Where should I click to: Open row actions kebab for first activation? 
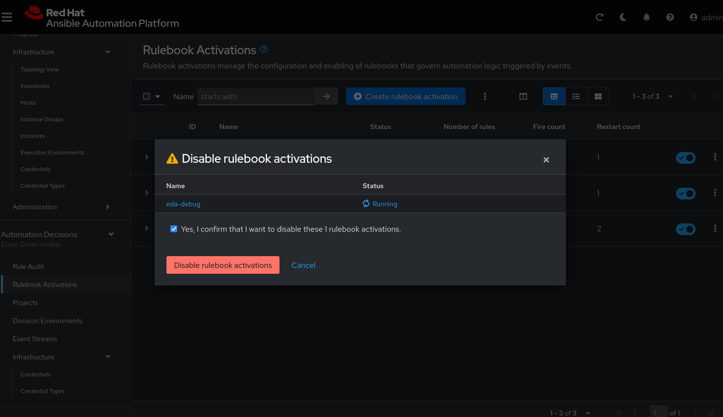click(715, 157)
